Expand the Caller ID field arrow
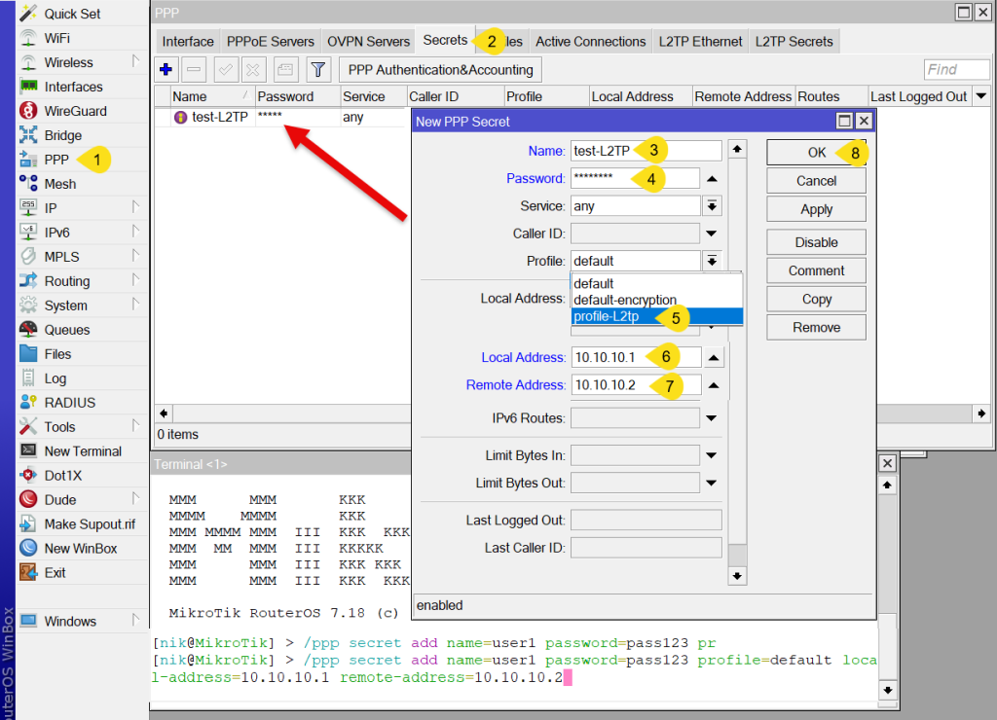The width and height of the screenshot is (997, 720). coord(712,234)
